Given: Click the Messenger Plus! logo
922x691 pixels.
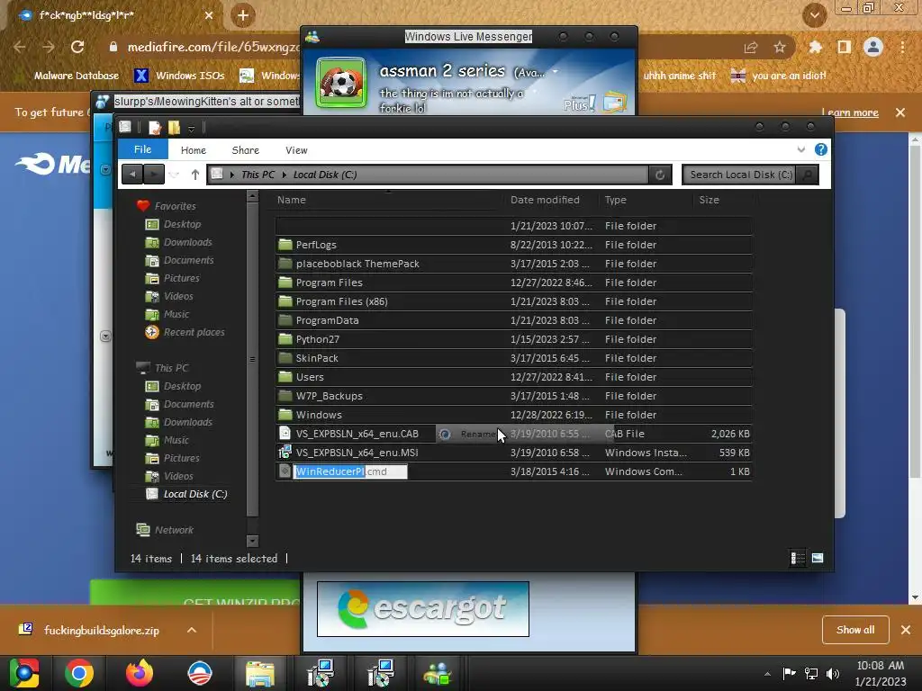Looking at the screenshot, I should pos(579,103).
